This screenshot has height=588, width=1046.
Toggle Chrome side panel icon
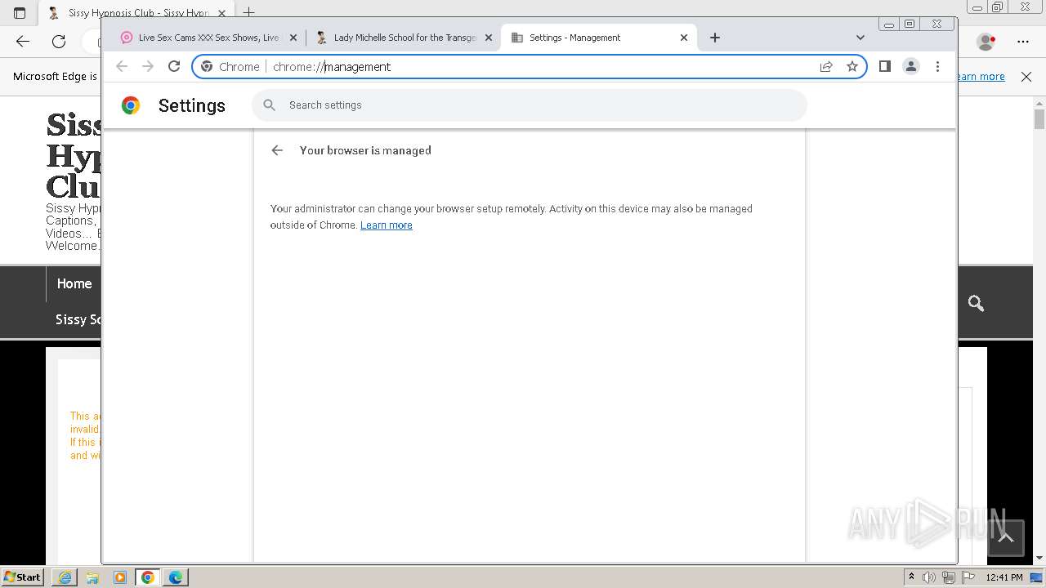pos(884,66)
